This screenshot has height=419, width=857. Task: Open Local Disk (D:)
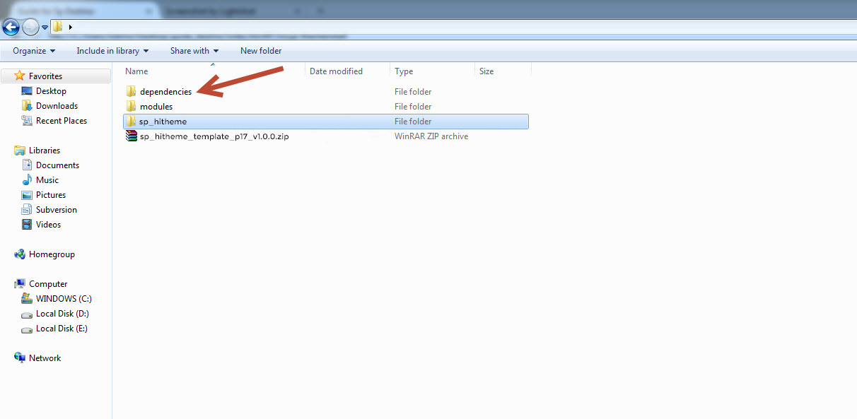[x=62, y=314]
